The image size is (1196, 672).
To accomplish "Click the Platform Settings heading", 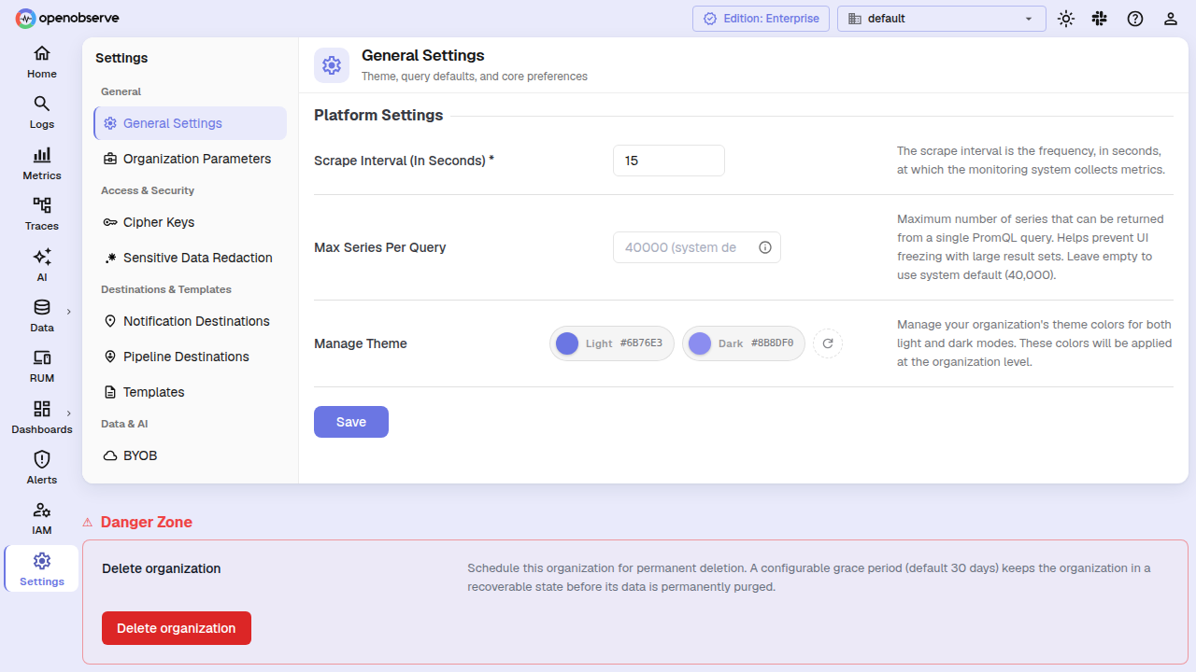I will coord(378,116).
